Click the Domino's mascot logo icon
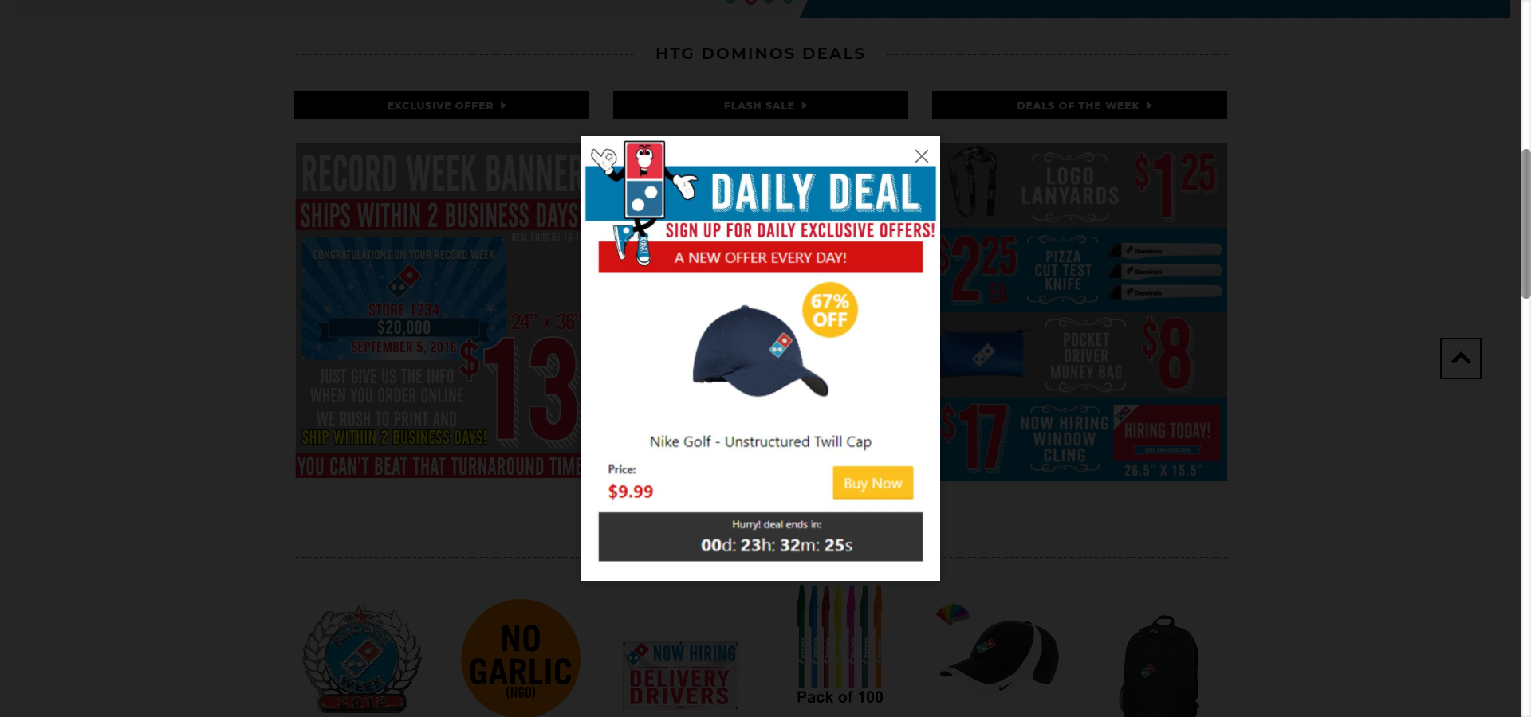Viewport: 1531px width, 717px height. click(x=638, y=199)
